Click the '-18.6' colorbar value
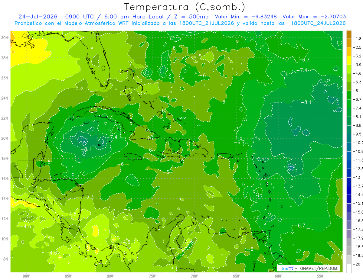The width and height of the screenshot is (363, 280). [358, 247]
